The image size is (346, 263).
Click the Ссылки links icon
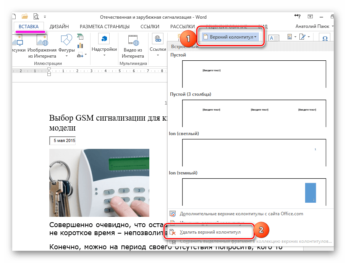click(x=157, y=39)
